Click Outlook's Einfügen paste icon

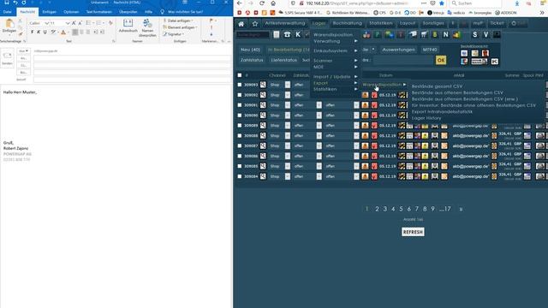click(x=9, y=26)
